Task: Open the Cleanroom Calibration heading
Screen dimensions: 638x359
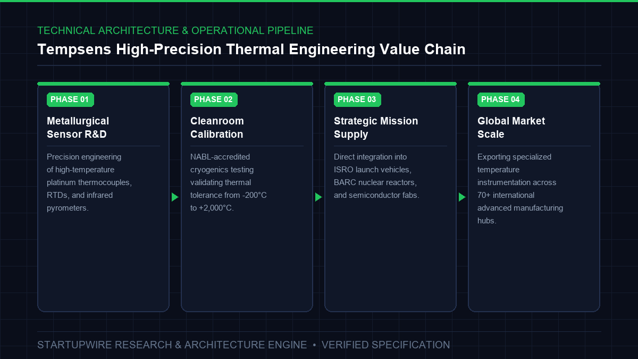Action: click(x=217, y=128)
